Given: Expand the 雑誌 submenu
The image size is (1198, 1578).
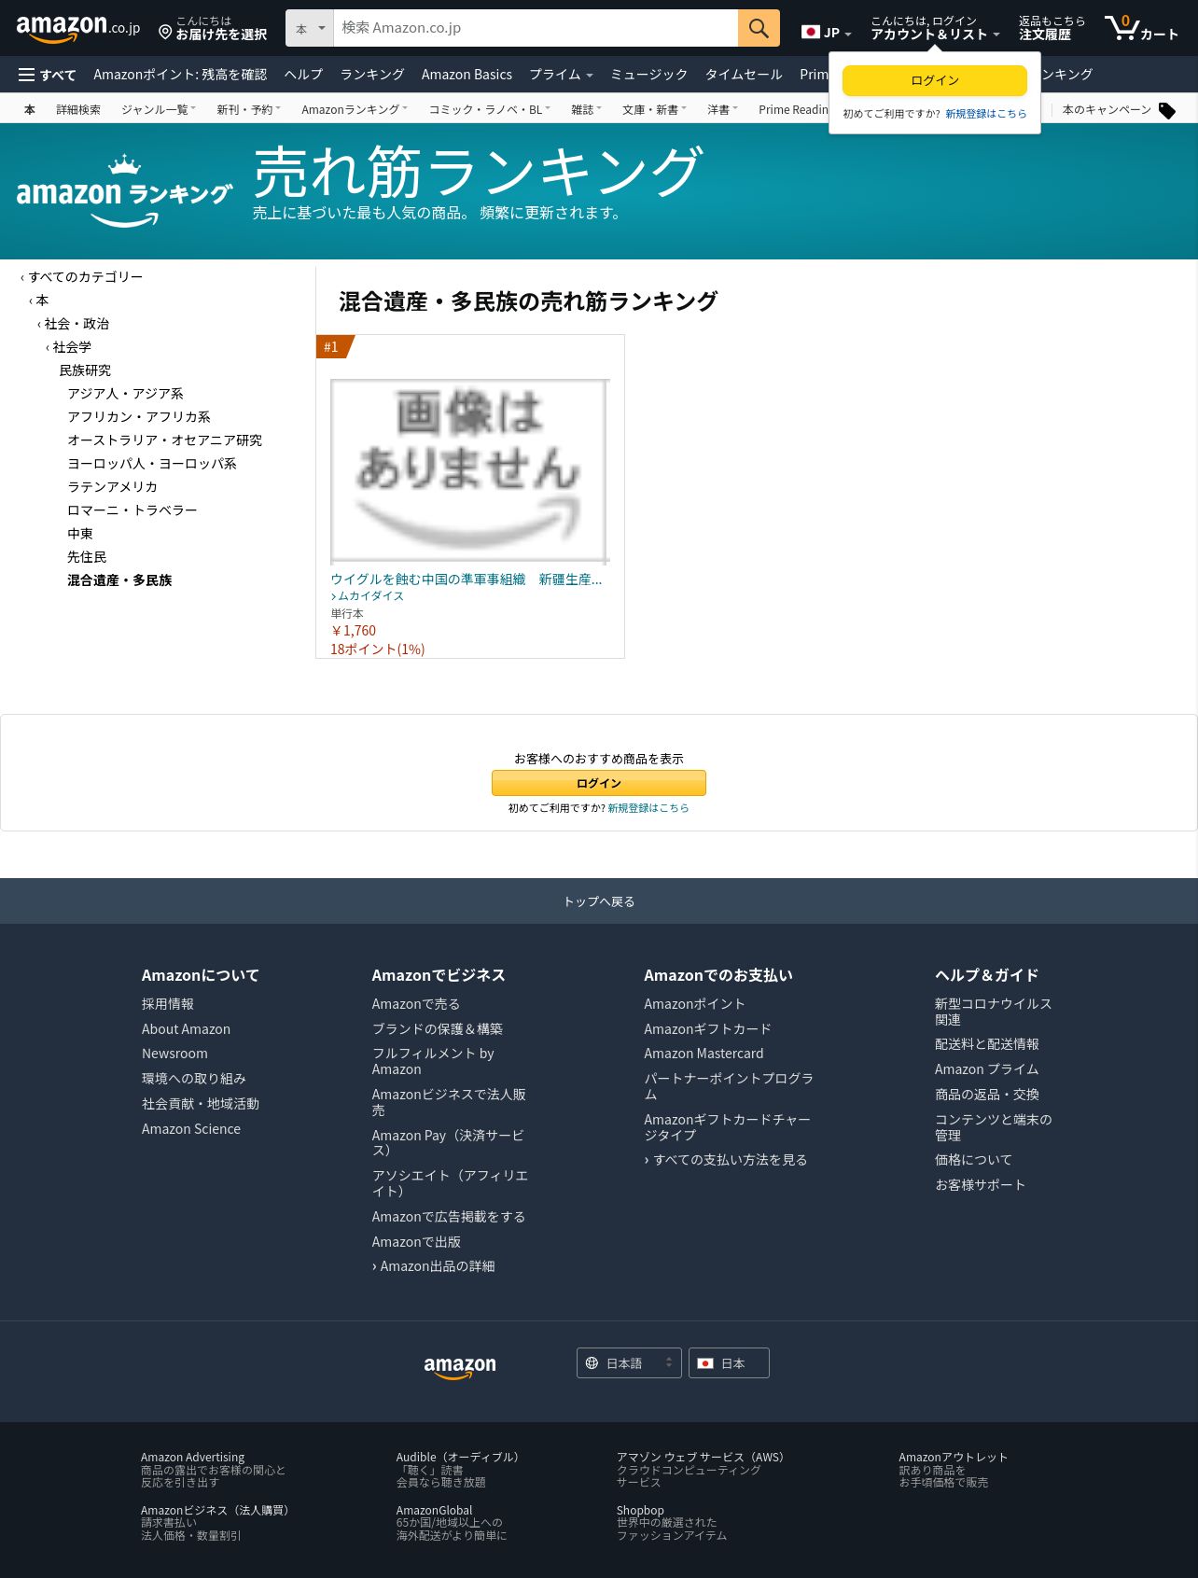Looking at the screenshot, I should pos(586,109).
